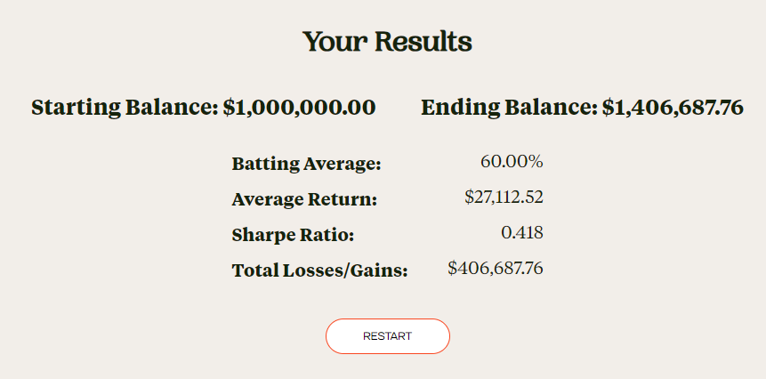Click the RESTART button
The image size is (766, 379).
coord(387,336)
